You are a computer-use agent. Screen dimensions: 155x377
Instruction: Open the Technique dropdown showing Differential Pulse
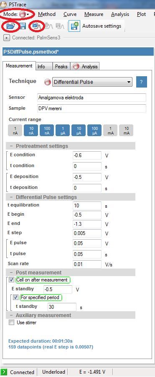click(x=92, y=82)
